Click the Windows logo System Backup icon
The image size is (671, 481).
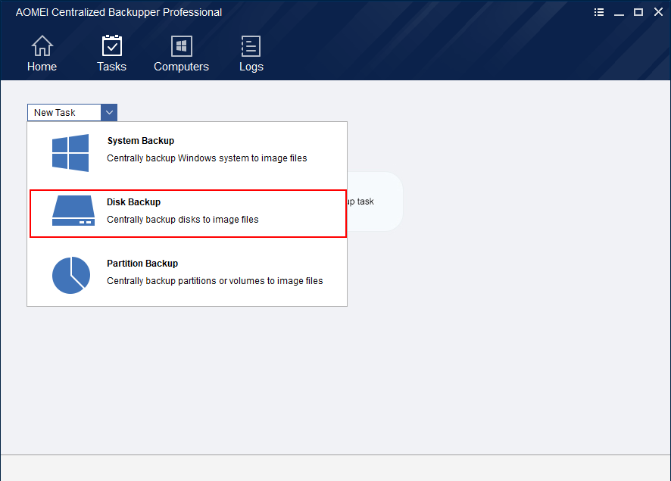(x=70, y=153)
